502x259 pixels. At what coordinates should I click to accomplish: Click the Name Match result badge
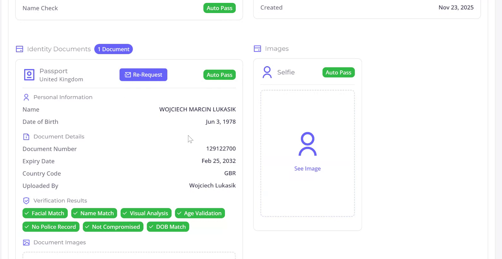[94, 213]
